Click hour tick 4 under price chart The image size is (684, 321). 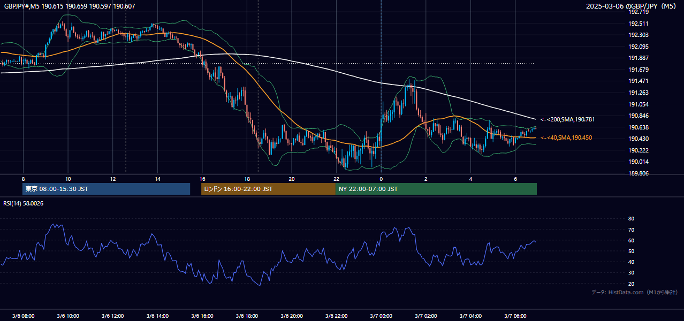tap(470, 179)
